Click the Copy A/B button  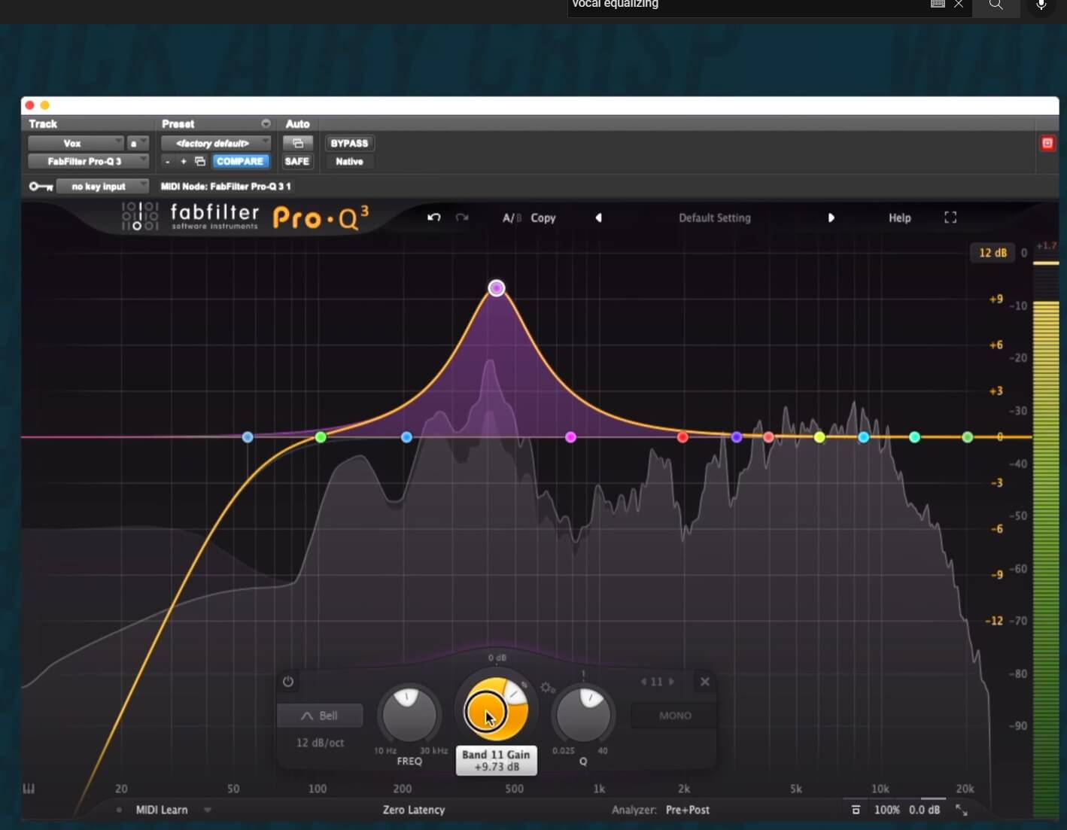(x=543, y=217)
